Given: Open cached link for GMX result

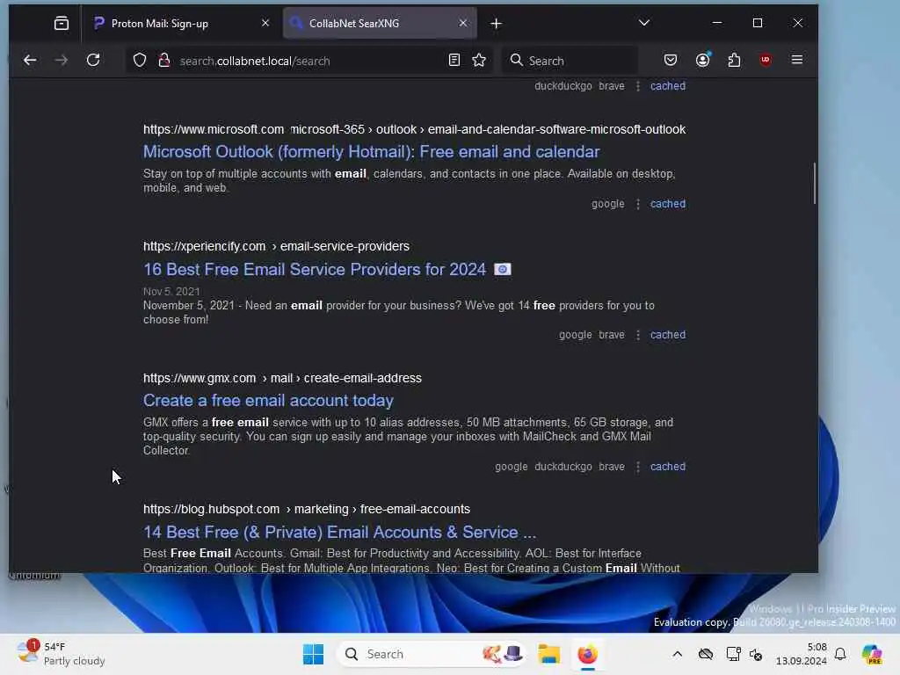Looking at the screenshot, I should (668, 467).
